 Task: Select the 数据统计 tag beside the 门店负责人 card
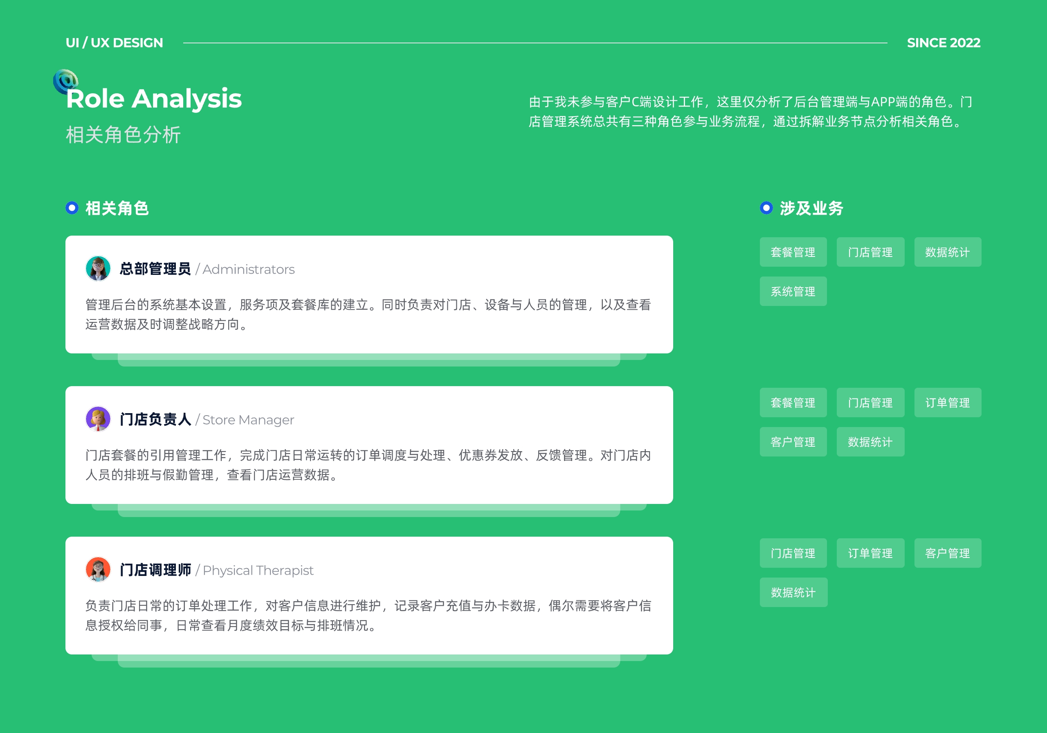pos(870,441)
